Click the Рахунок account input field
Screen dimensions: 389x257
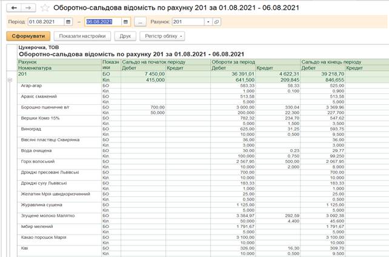click(x=187, y=22)
